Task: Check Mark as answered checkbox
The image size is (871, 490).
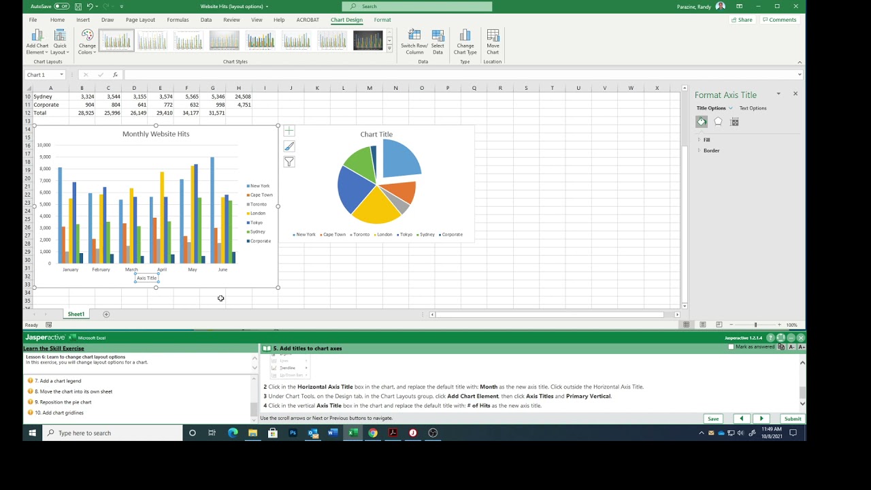Action: [732, 347]
